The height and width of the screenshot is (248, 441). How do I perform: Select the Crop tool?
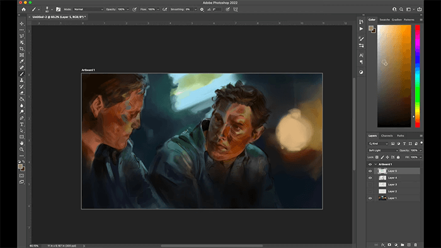[21, 49]
